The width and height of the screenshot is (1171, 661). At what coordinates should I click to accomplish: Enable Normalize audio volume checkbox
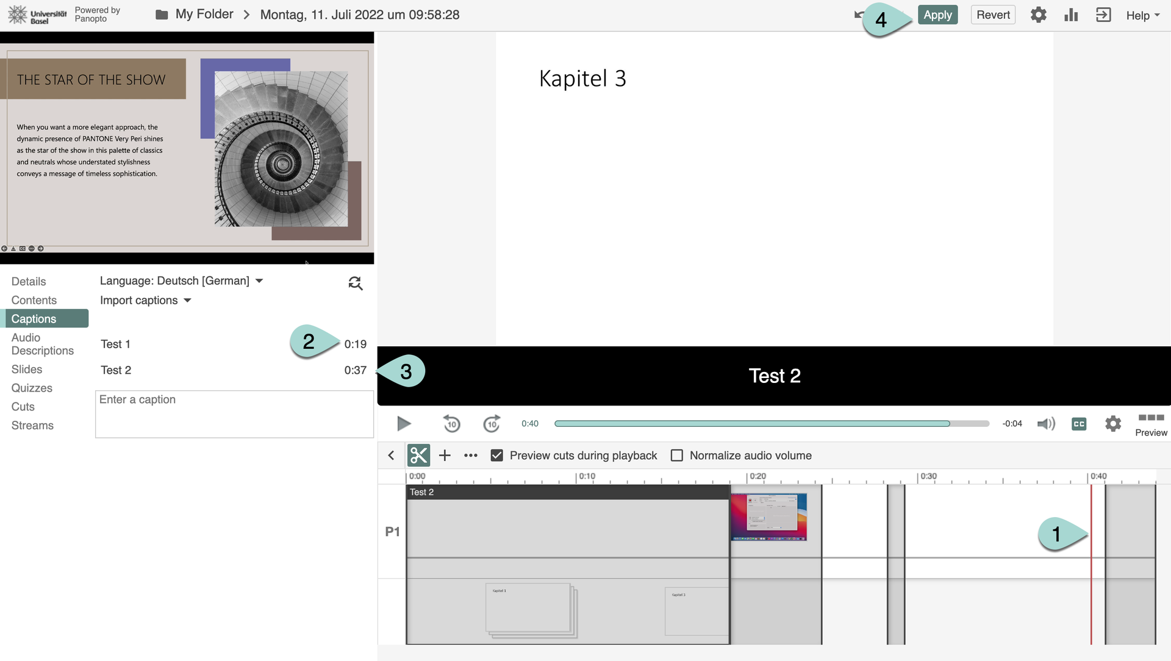click(x=676, y=456)
